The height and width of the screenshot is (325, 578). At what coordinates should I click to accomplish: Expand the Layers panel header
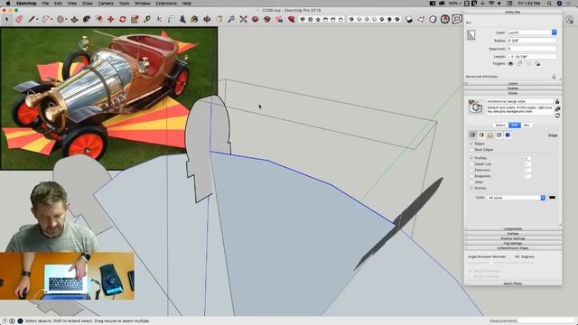click(x=513, y=84)
